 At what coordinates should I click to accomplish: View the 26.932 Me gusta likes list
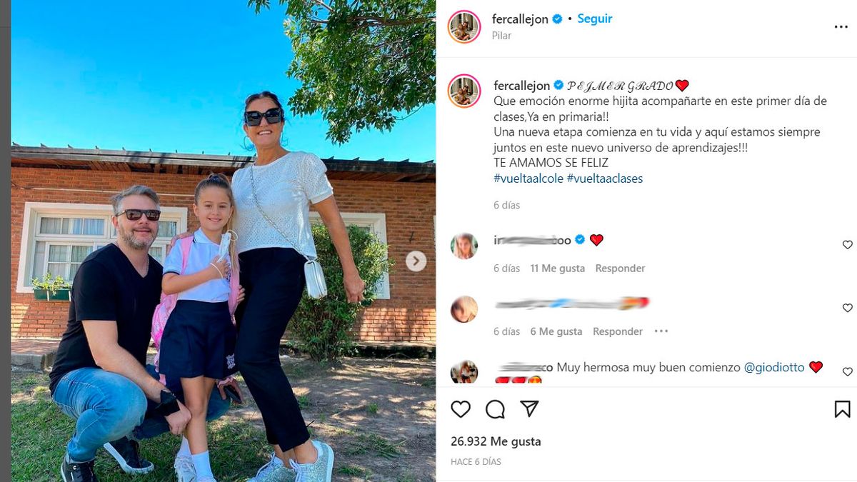(x=496, y=441)
